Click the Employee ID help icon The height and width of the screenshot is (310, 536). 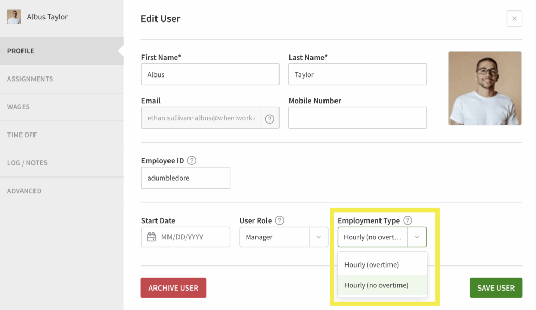(192, 161)
